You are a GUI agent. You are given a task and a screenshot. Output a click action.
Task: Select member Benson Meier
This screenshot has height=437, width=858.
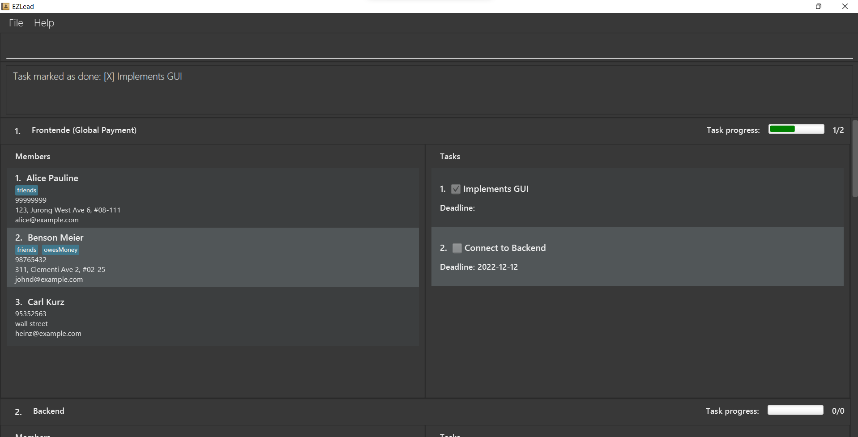[213, 258]
